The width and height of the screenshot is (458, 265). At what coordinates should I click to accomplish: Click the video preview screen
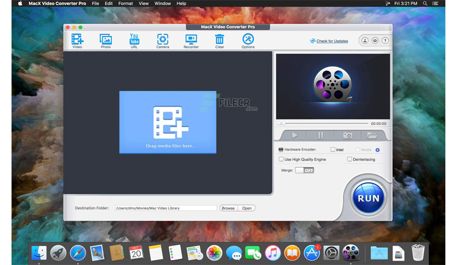333,87
